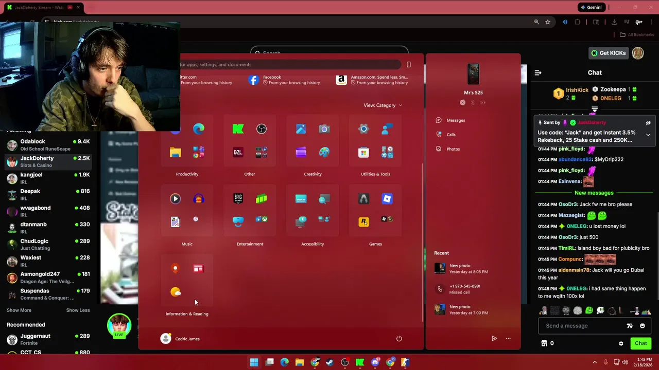This screenshot has height=370, width=659.
Task: Open the Photos app in Creativity
Action: click(301, 129)
